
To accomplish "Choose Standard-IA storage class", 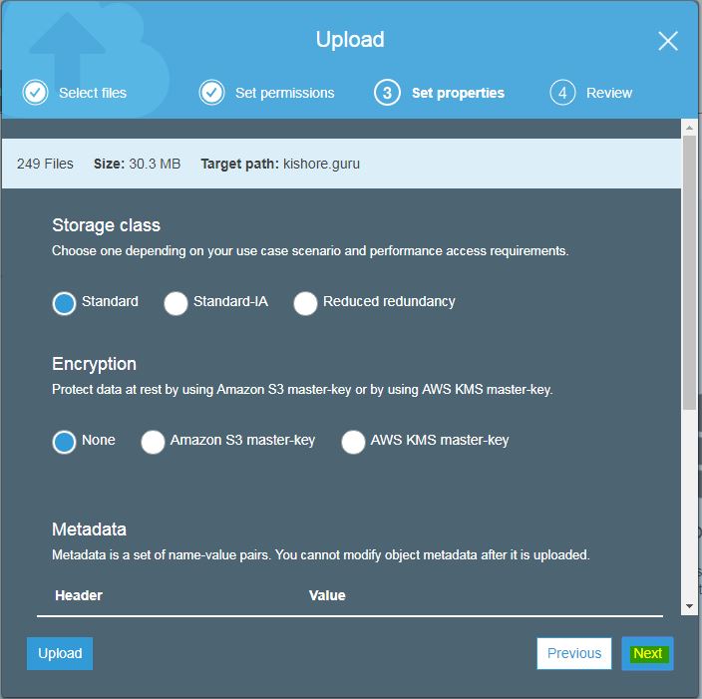I will [175, 303].
